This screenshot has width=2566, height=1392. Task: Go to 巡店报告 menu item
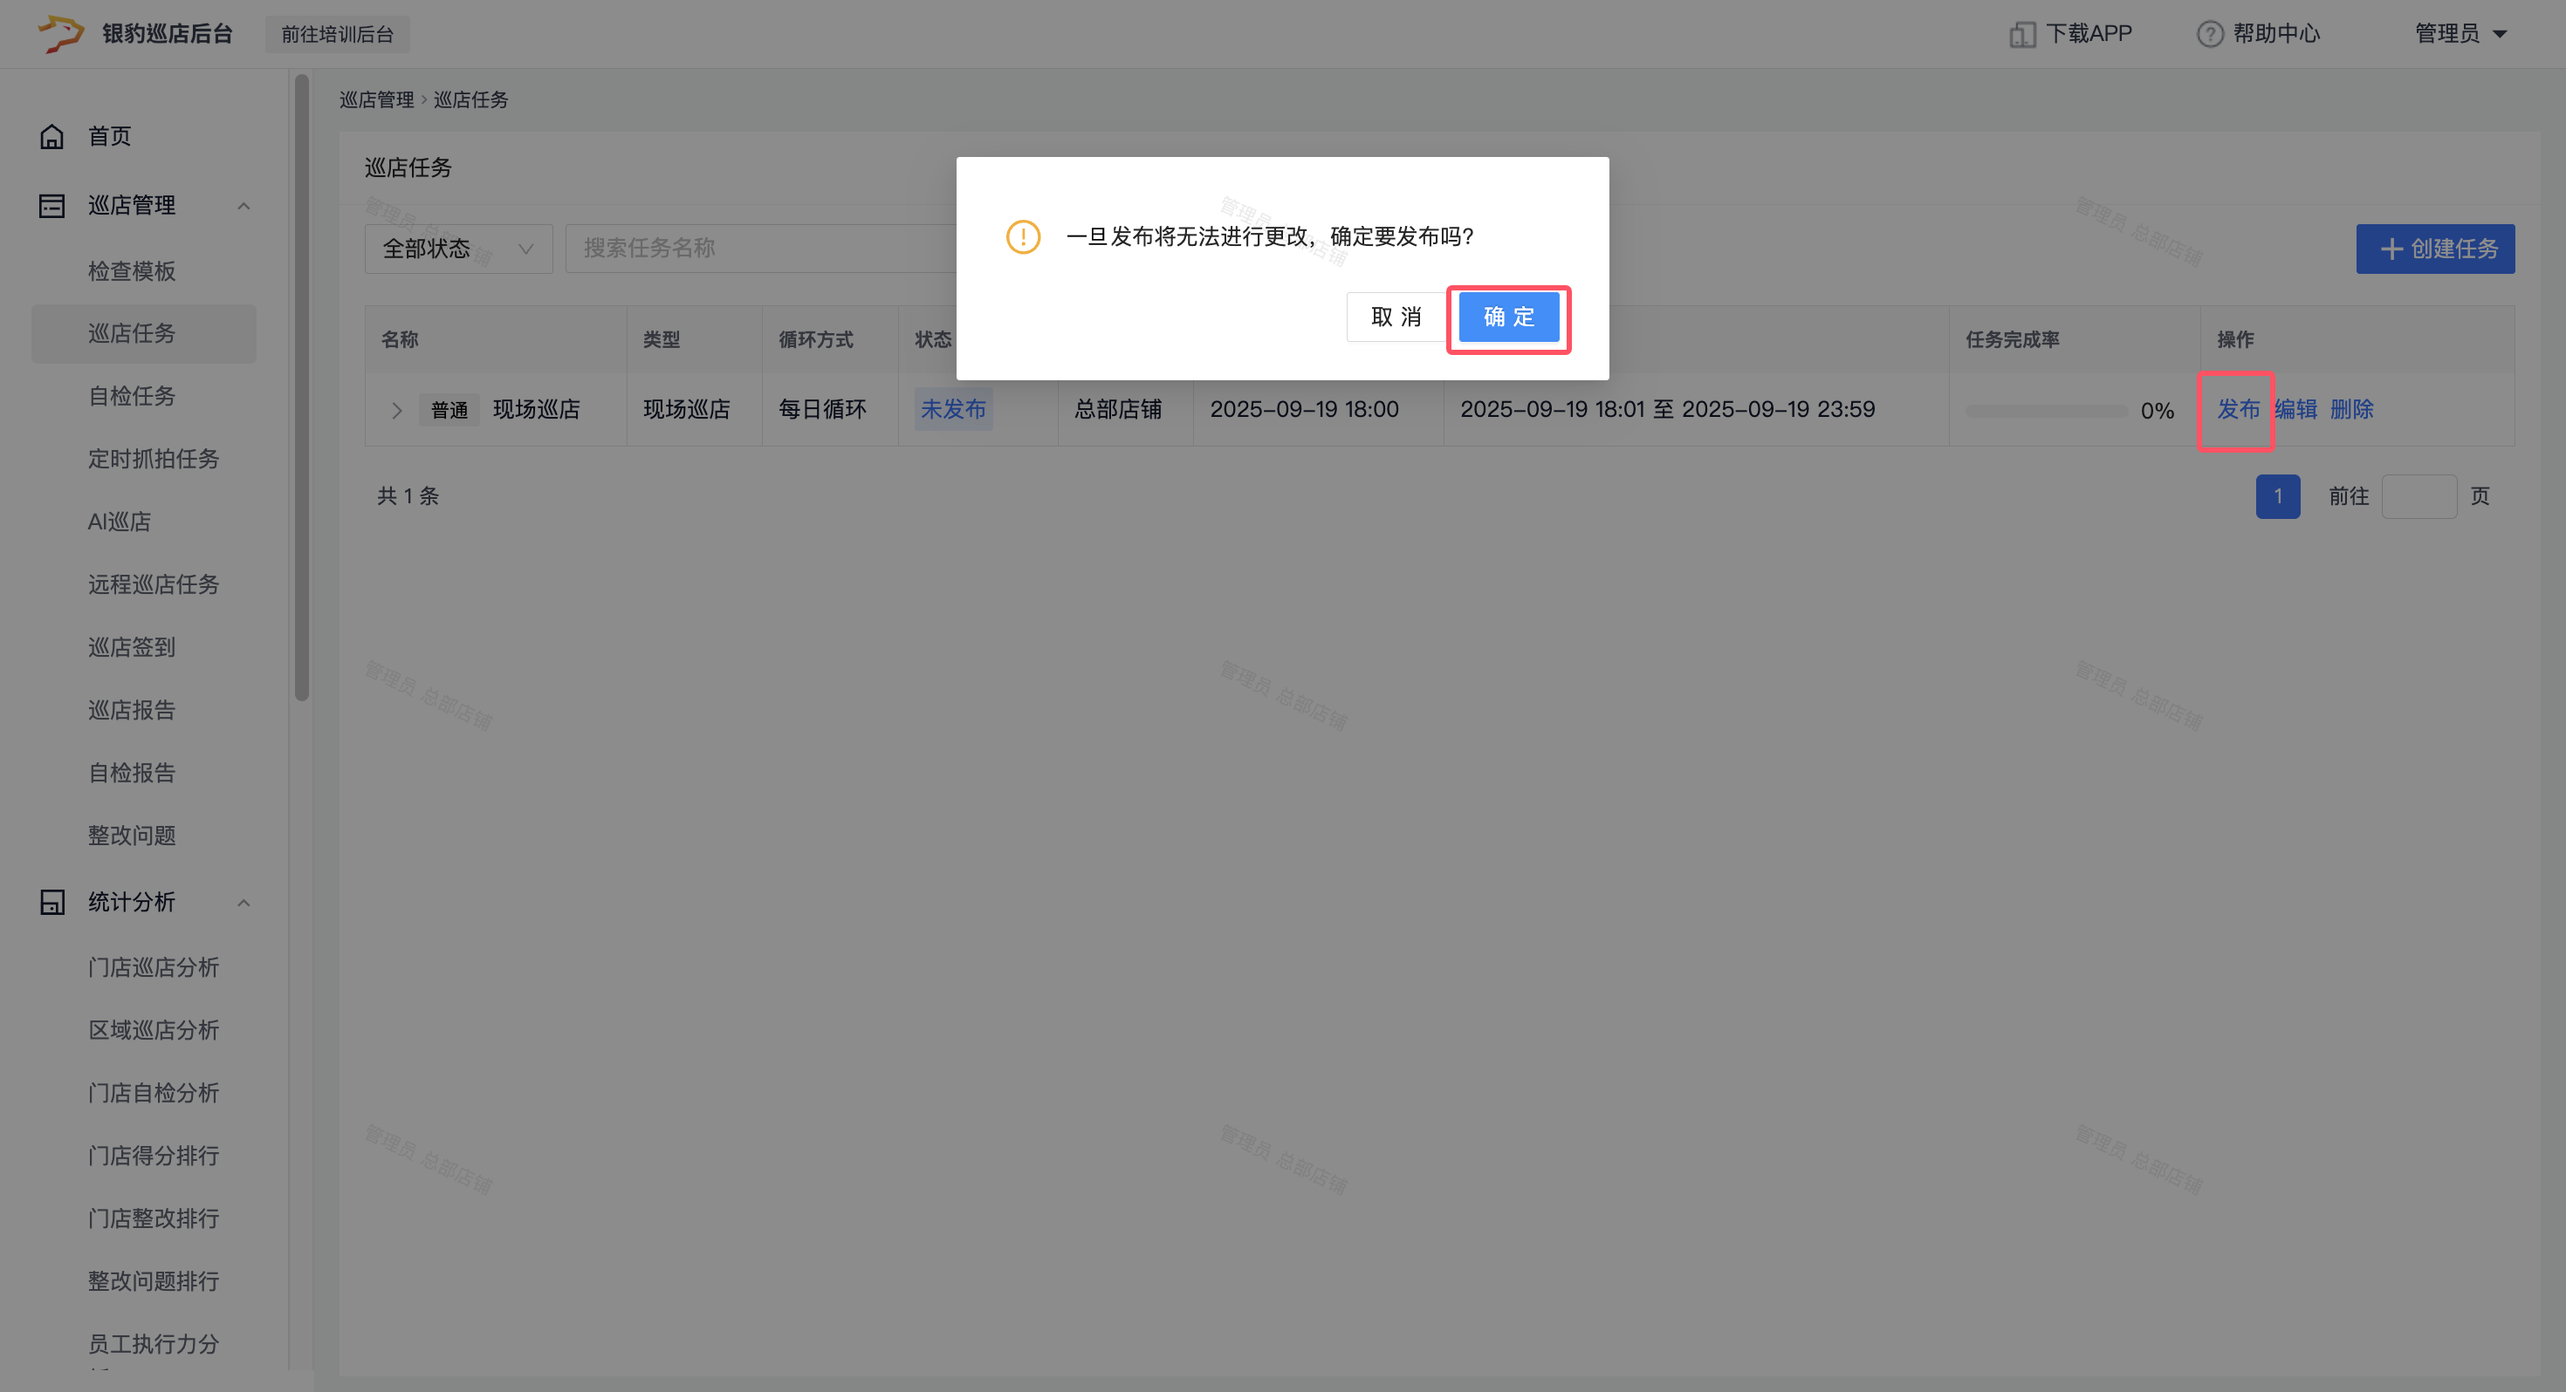click(132, 710)
